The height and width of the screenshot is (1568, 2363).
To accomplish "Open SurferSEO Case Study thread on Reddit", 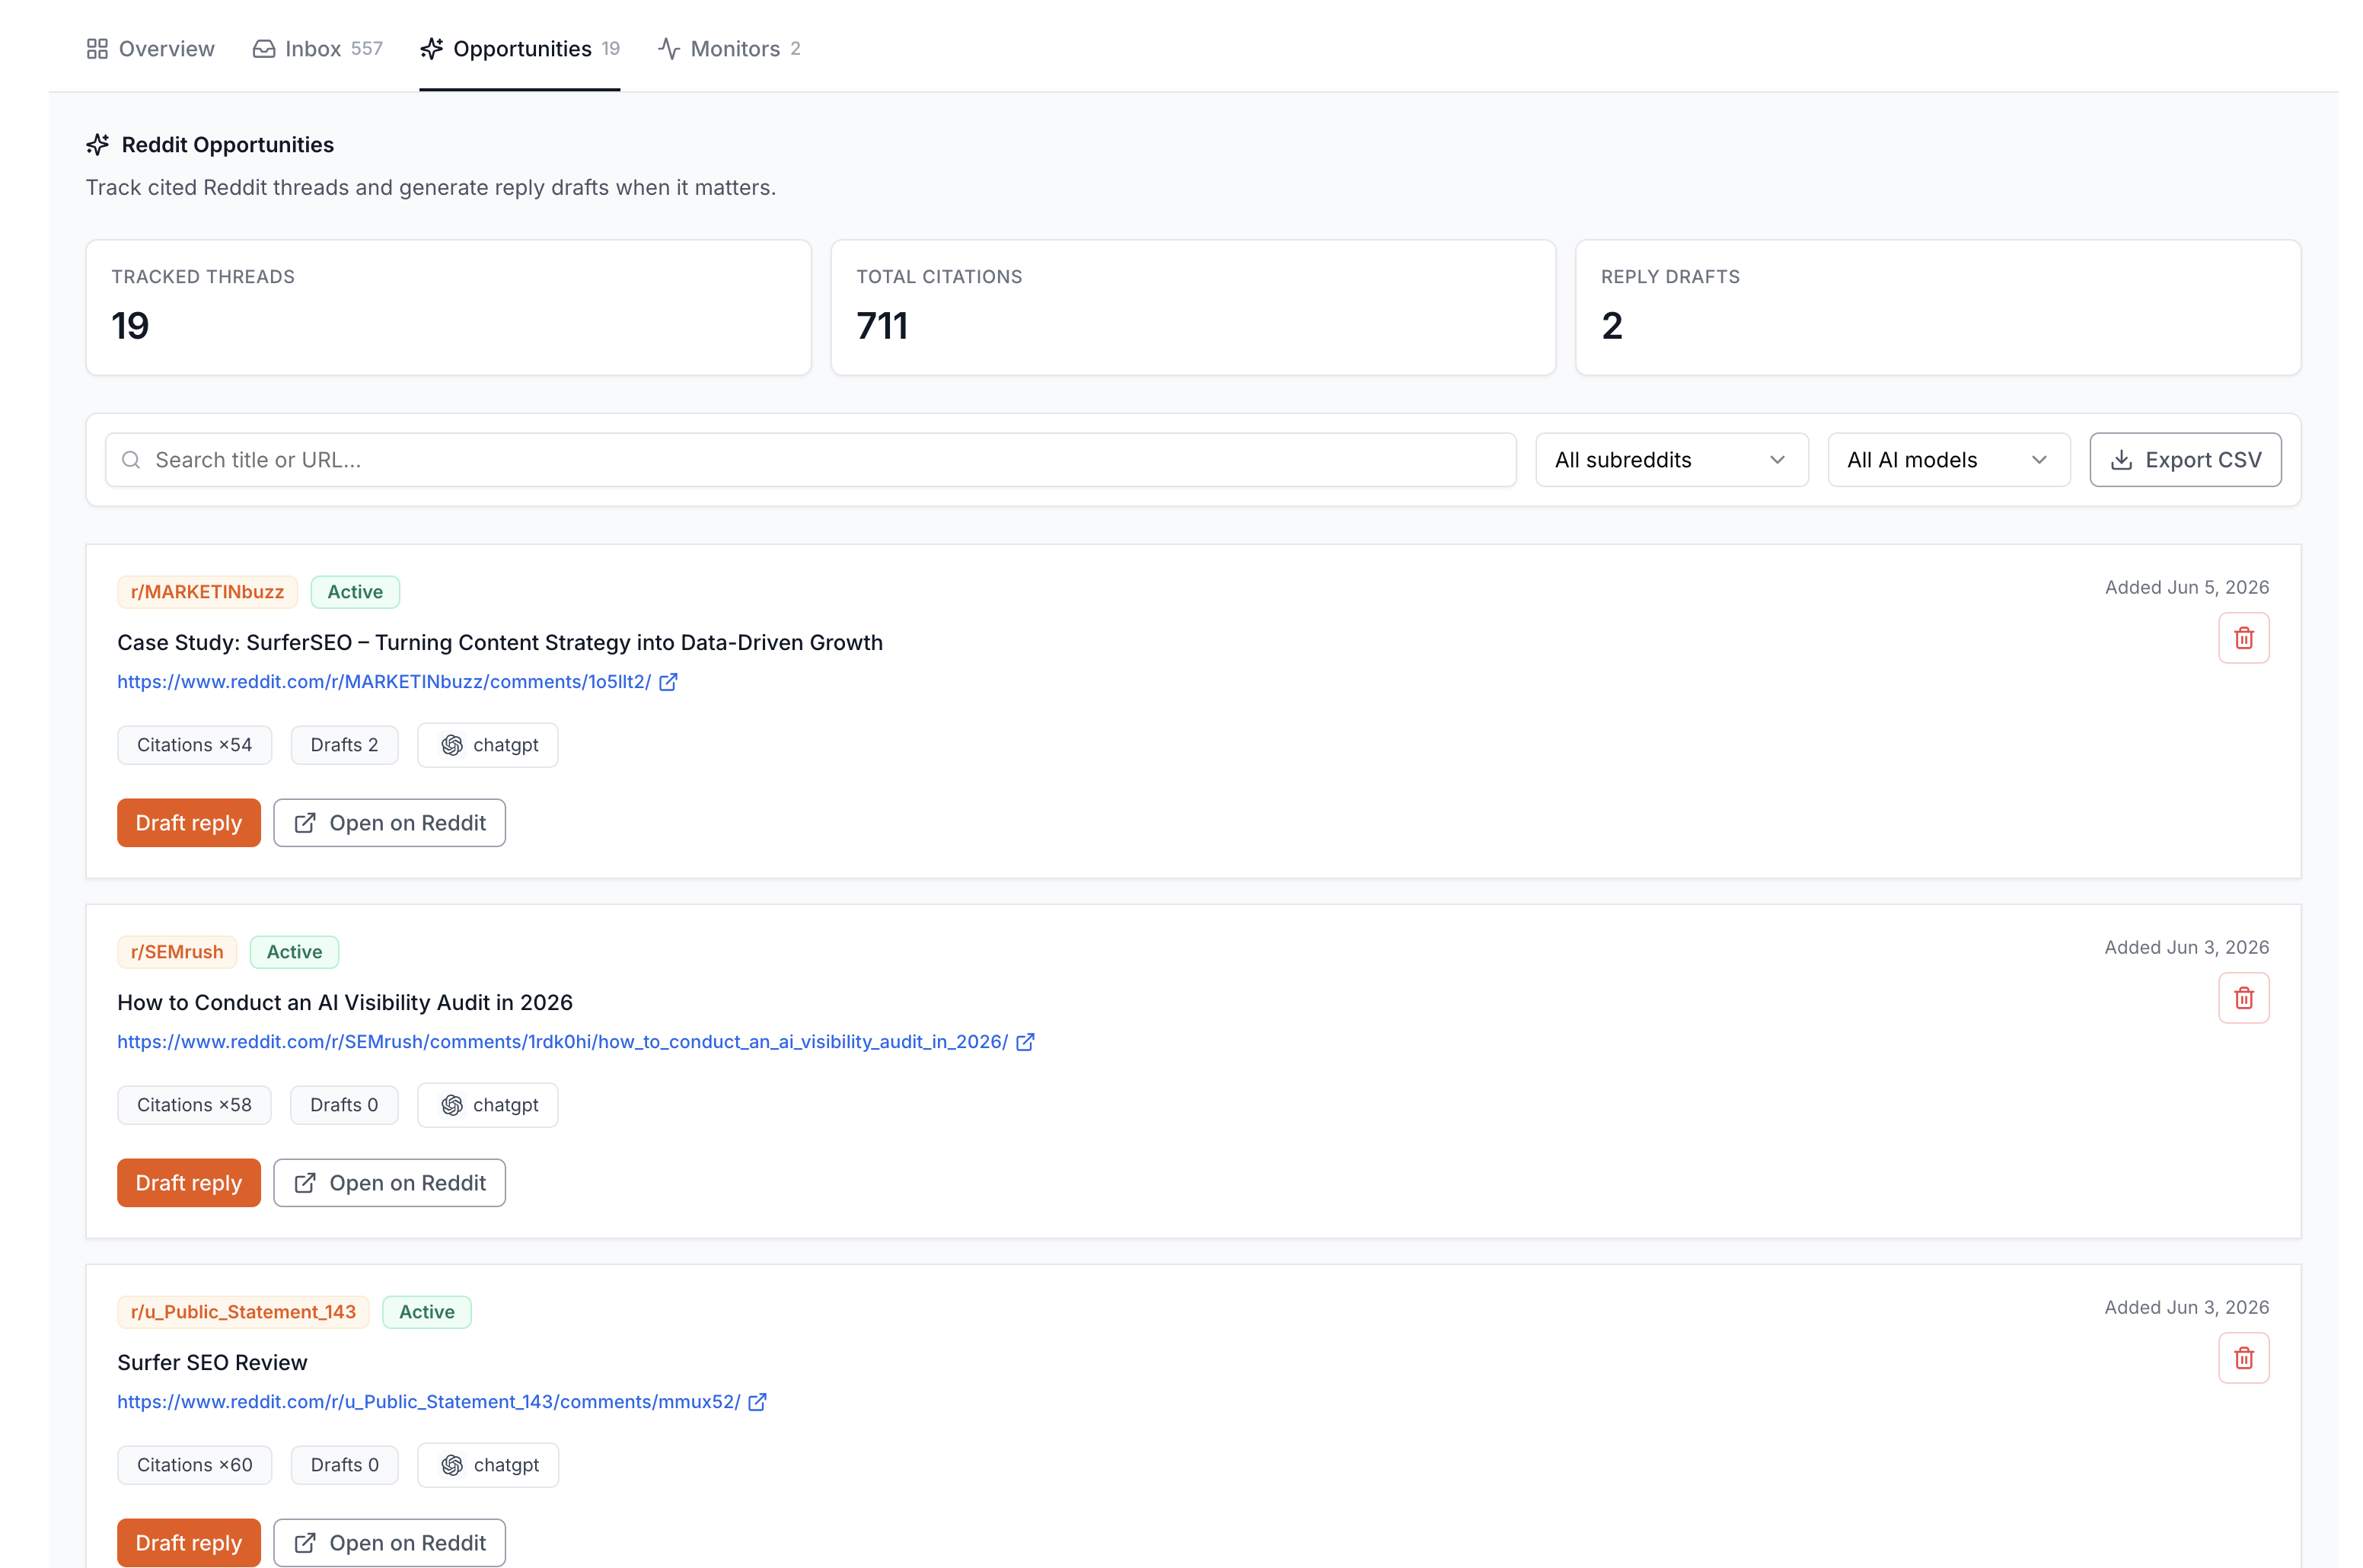I will coord(389,823).
